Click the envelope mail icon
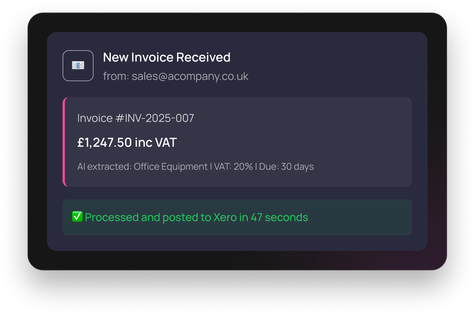This screenshot has height=314, width=475. [x=78, y=66]
